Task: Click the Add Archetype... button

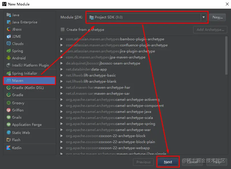Action: point(210,30)
